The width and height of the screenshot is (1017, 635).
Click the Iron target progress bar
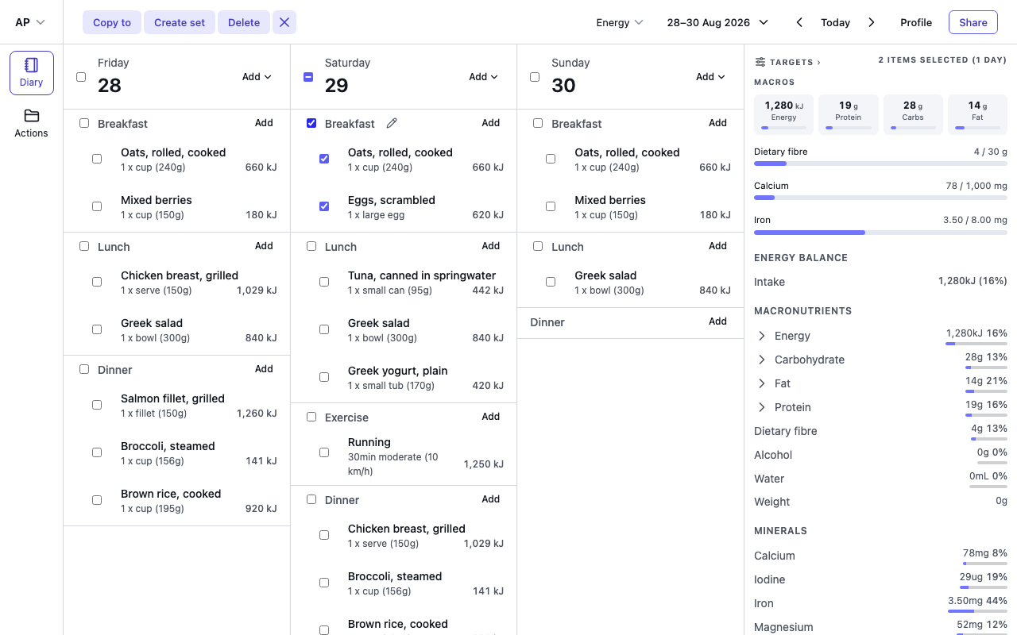[880, 233]
